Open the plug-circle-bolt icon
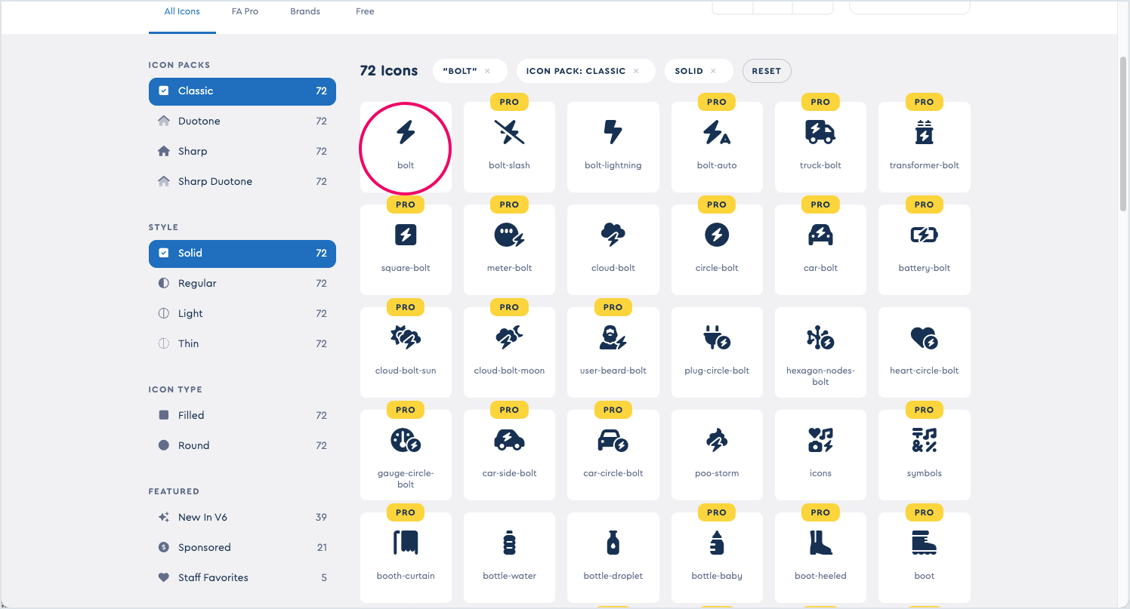1130x609 pixels. tap(717, 352)
